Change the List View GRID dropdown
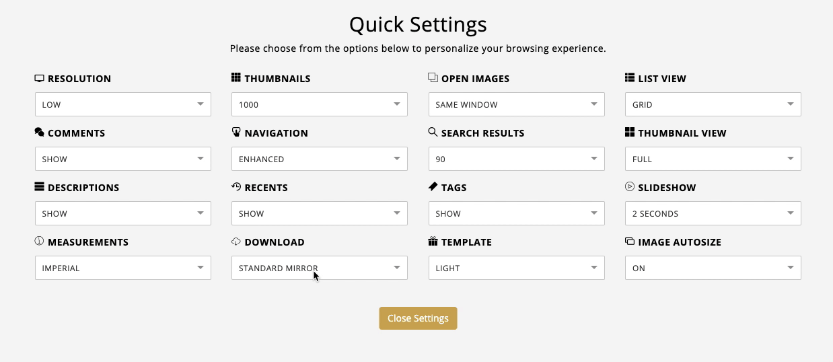The width and height of the screenshot is (833, 362). point(713,104)
